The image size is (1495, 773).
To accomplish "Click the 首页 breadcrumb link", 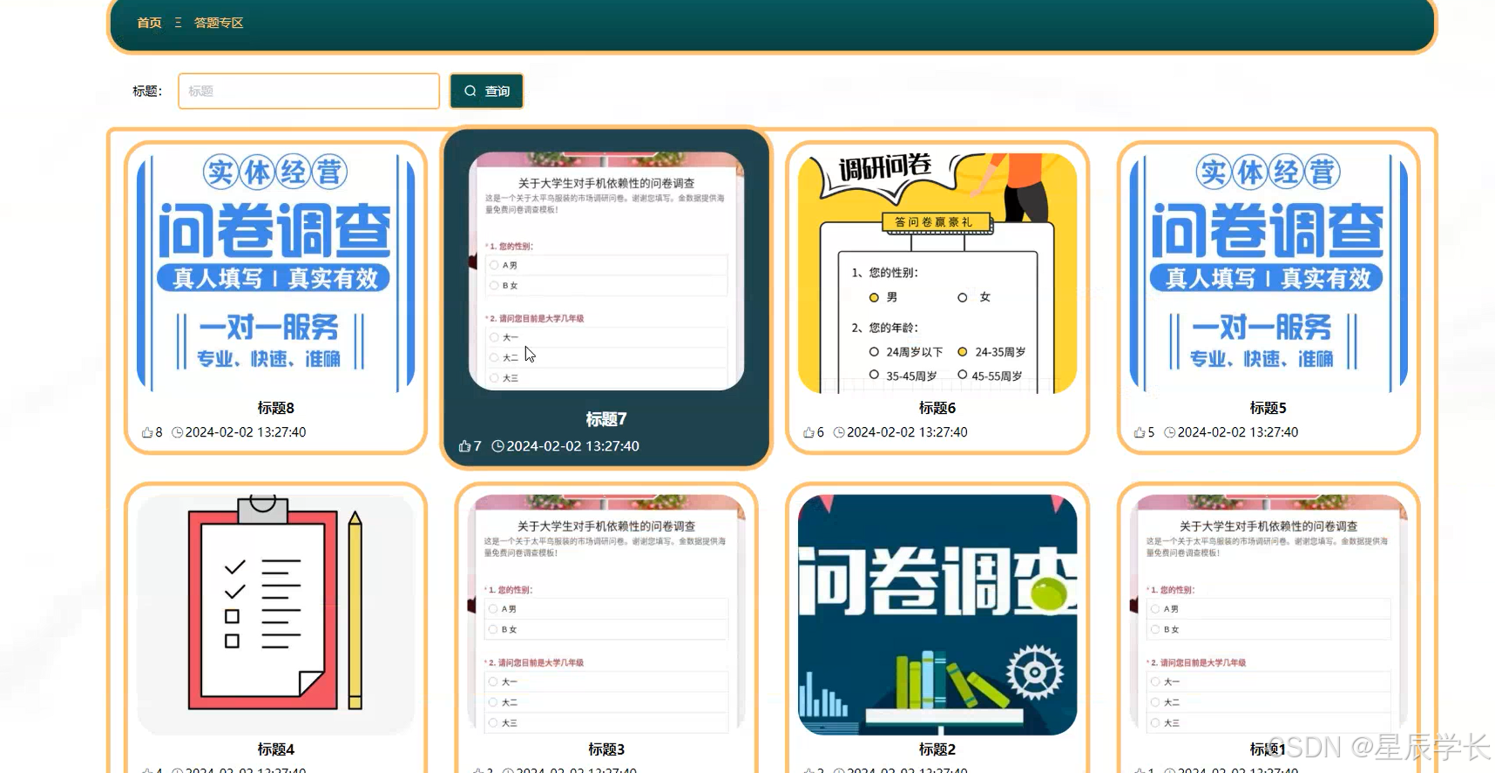I will point(149,23).
